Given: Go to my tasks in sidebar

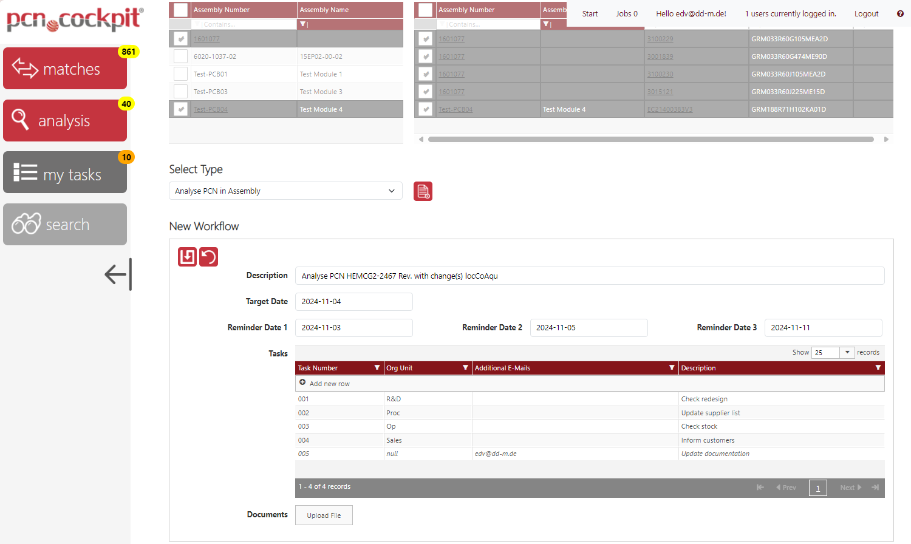Looking at the screenshot, I should point(65,173).
